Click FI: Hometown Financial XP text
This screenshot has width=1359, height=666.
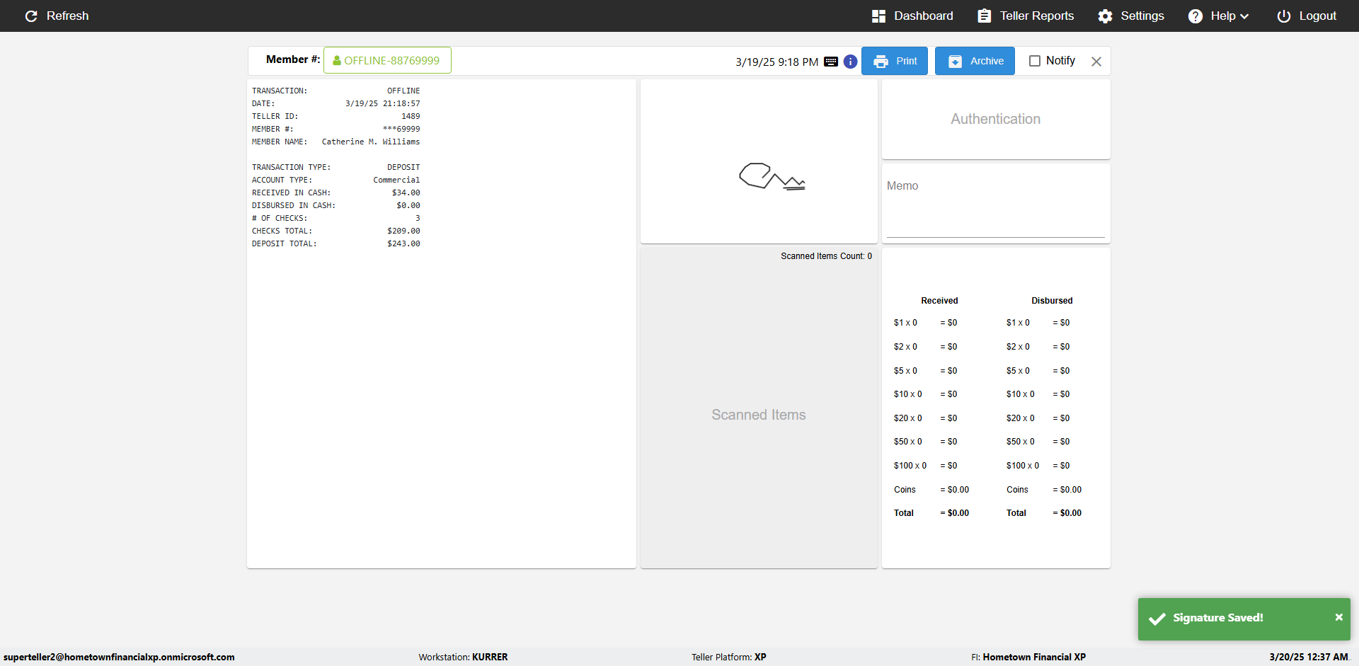click(1028, 657)
